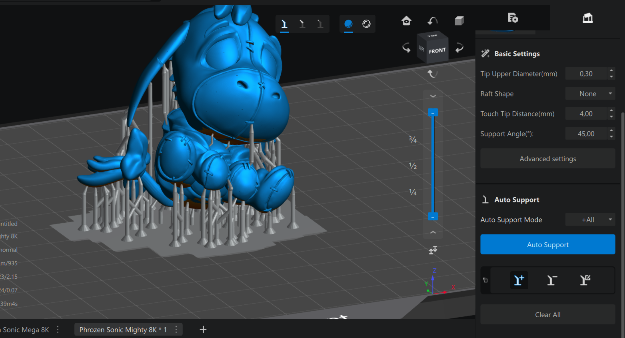Open the support settings panel tab

pos(513,18)
